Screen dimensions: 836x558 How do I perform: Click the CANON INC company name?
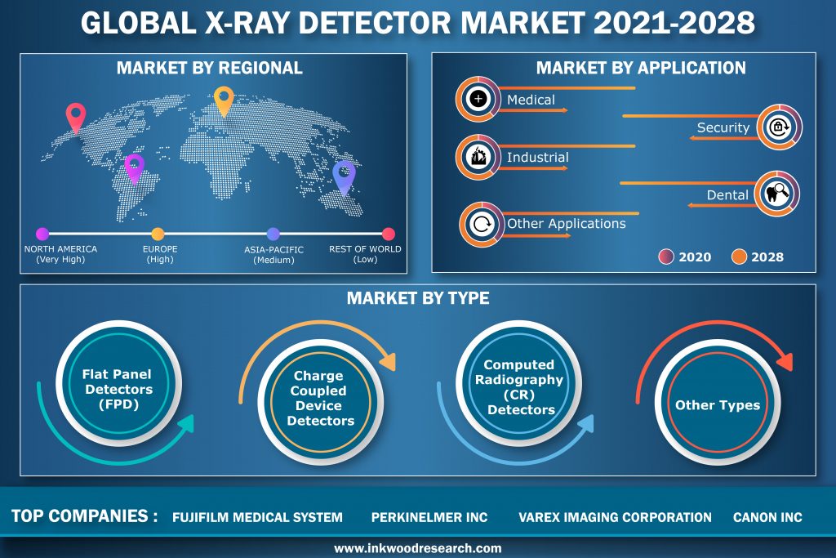pyautogui.click(x=767, y=517)
